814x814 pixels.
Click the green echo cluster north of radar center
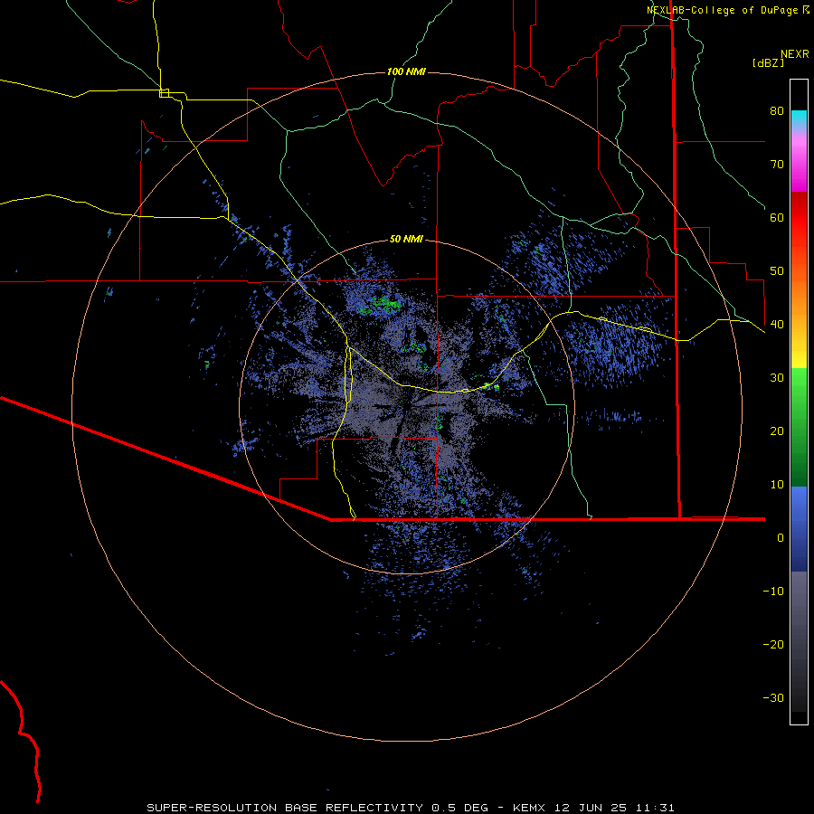coord(382,306)
